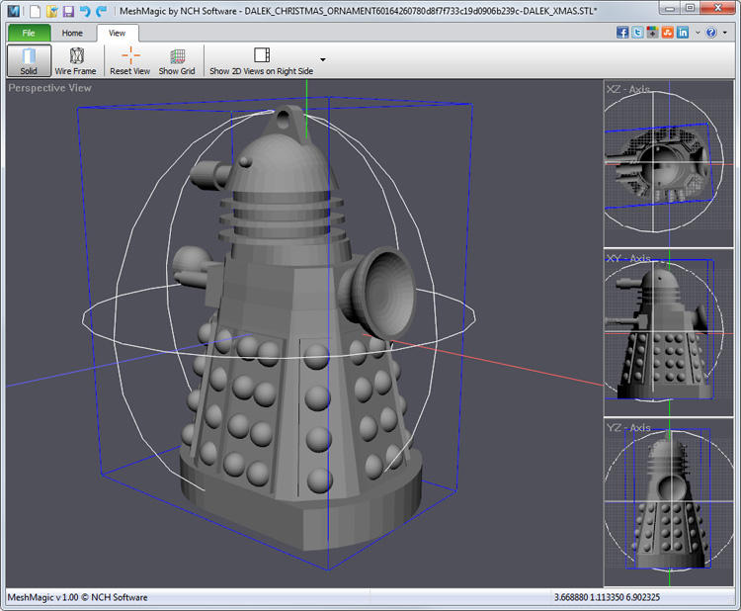
Task: Toggle the Show Grid option
Action: pyautogui.click(x=177, y=61)
